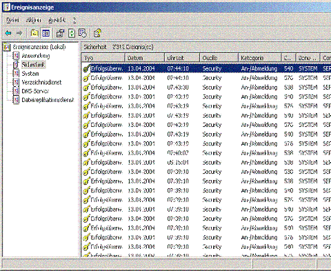Sort by the Datum column header

point(144,58)
